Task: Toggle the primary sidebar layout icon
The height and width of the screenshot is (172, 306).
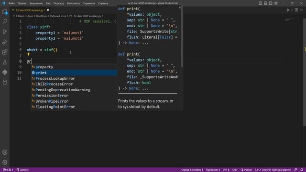Action: 260,3
